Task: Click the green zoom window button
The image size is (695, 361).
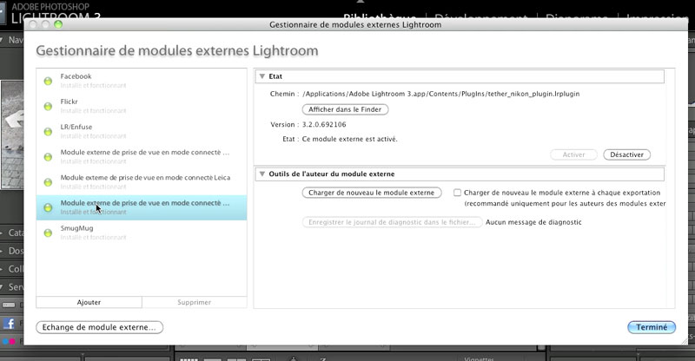Action: pos(58,24)
